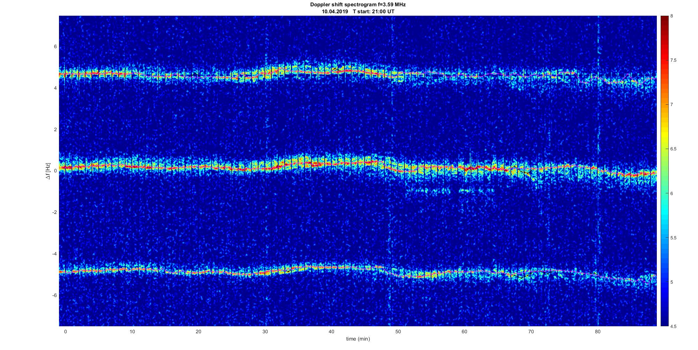Click the colorbar tick label 7.5
The width and height of the screenshot is (698, 350).
[x=674, y=60]
